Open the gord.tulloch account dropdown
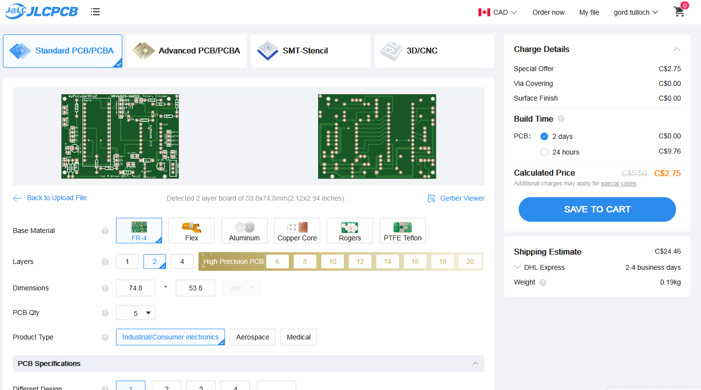Viewport: 701px width, 390px height. click(x=636, y=12)
